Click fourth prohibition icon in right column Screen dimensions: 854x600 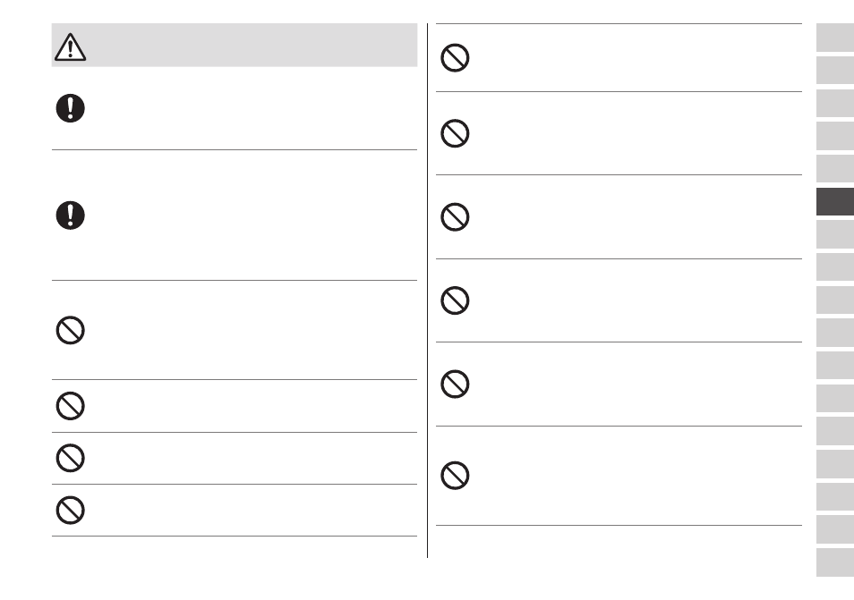tap(455, 300)
